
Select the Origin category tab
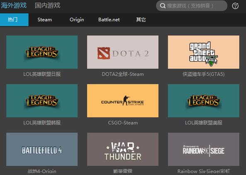tap(77, 20)
